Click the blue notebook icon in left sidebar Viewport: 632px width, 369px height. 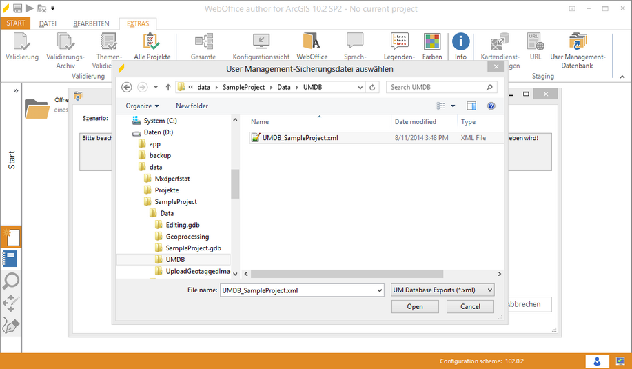pyautogui.click(x=10, y=259)
